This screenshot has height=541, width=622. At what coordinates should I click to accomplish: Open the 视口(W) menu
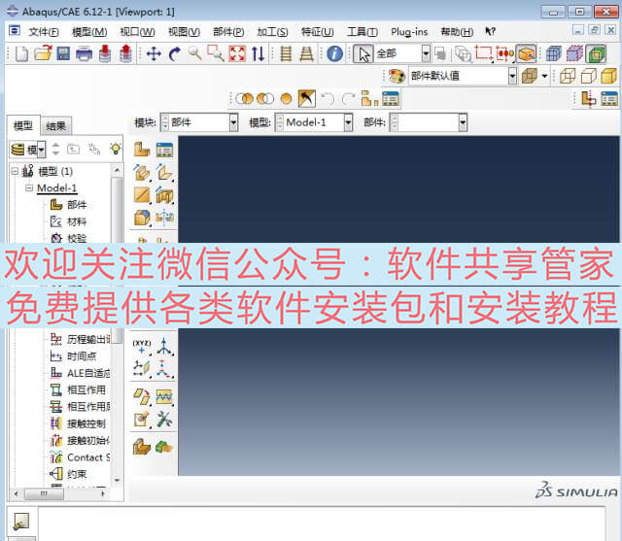click(x=137, y=32)
